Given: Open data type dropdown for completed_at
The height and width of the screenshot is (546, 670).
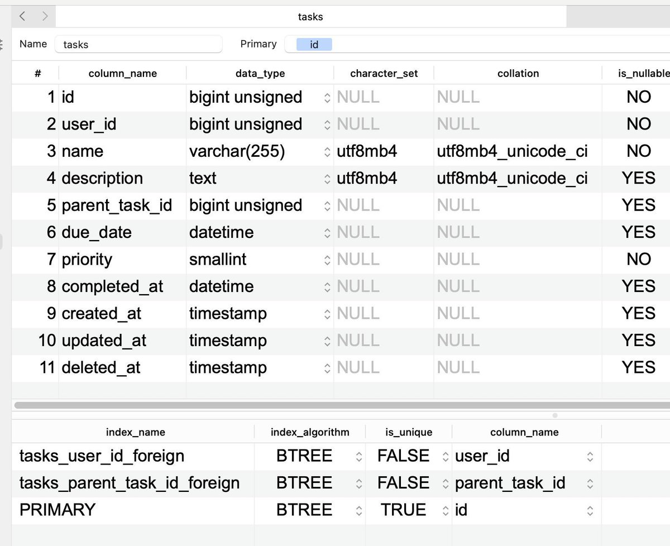Looking at the screenshot, I should tap(327, 286).
